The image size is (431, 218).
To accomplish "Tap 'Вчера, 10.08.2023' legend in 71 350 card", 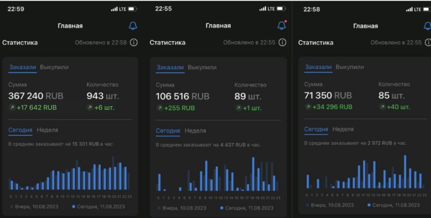I will tap(330, 205).
